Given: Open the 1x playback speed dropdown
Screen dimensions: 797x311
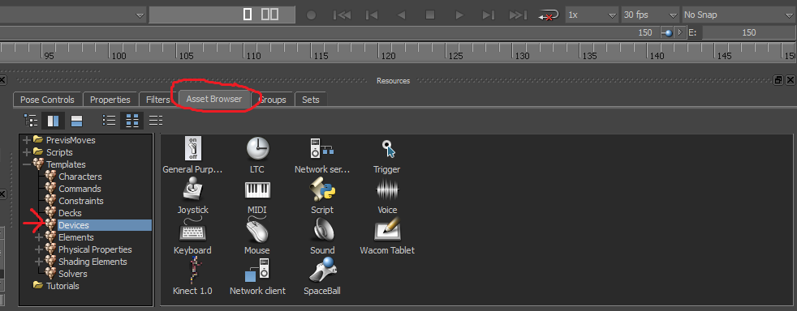Looking at the screenshot, I should (x=592, y=15).
